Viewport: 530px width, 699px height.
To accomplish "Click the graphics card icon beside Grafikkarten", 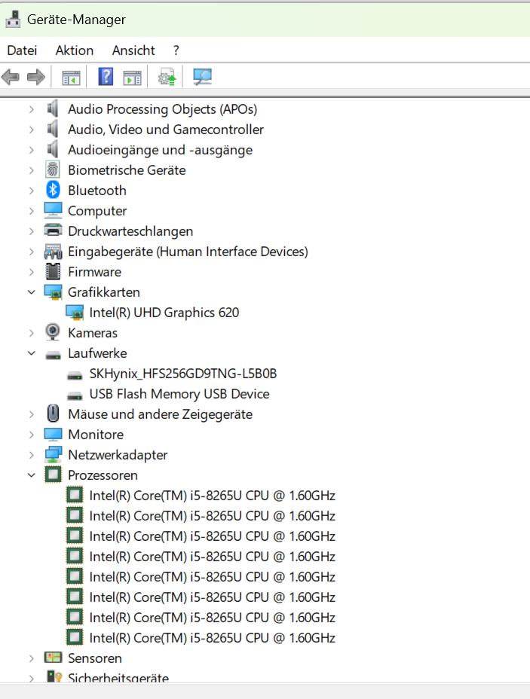I will (x=53, y=292).
